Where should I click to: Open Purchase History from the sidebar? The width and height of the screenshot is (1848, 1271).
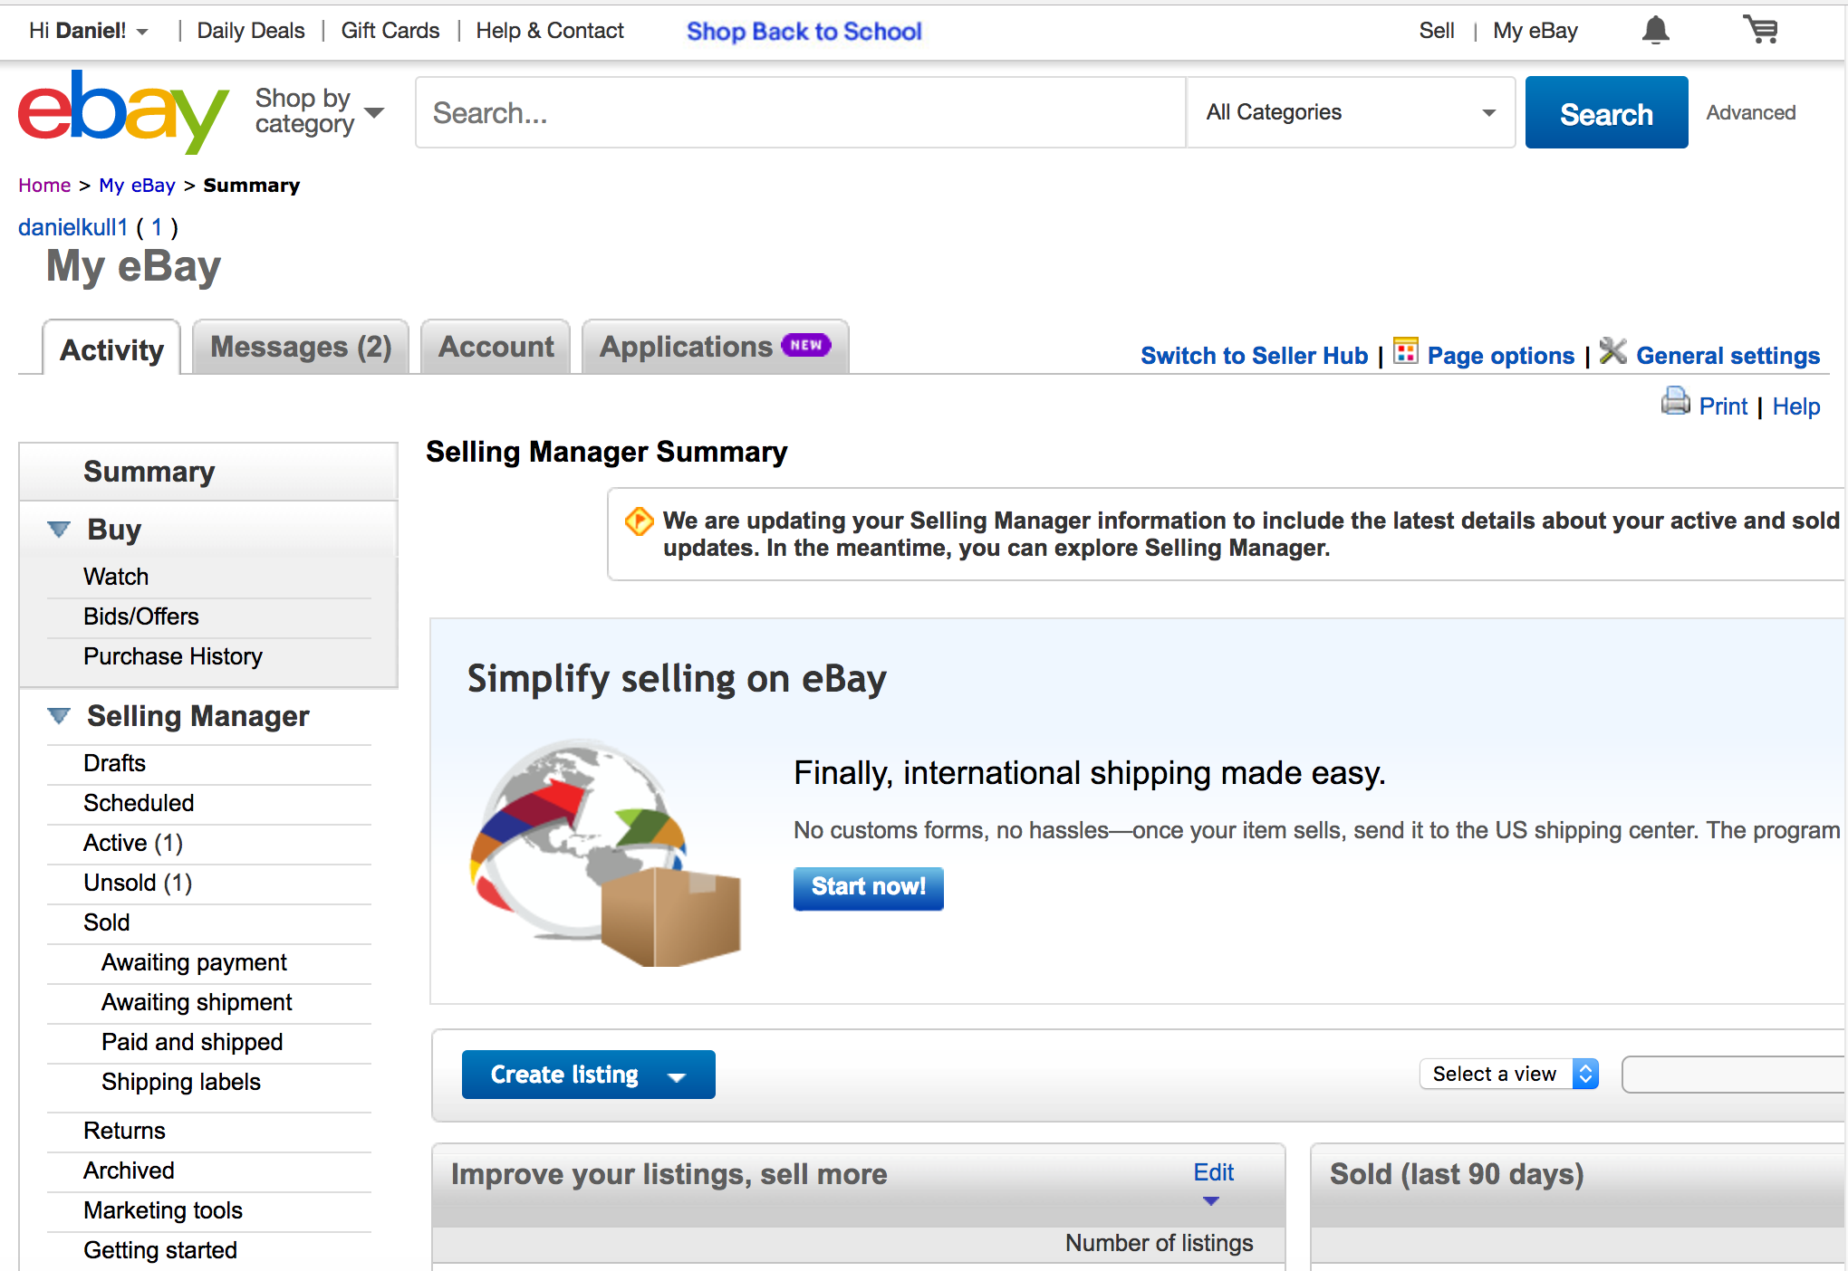coord(172,656)
